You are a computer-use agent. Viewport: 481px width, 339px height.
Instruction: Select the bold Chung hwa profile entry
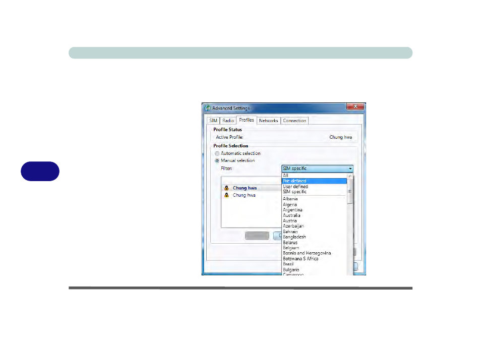[x=245, y=188]
